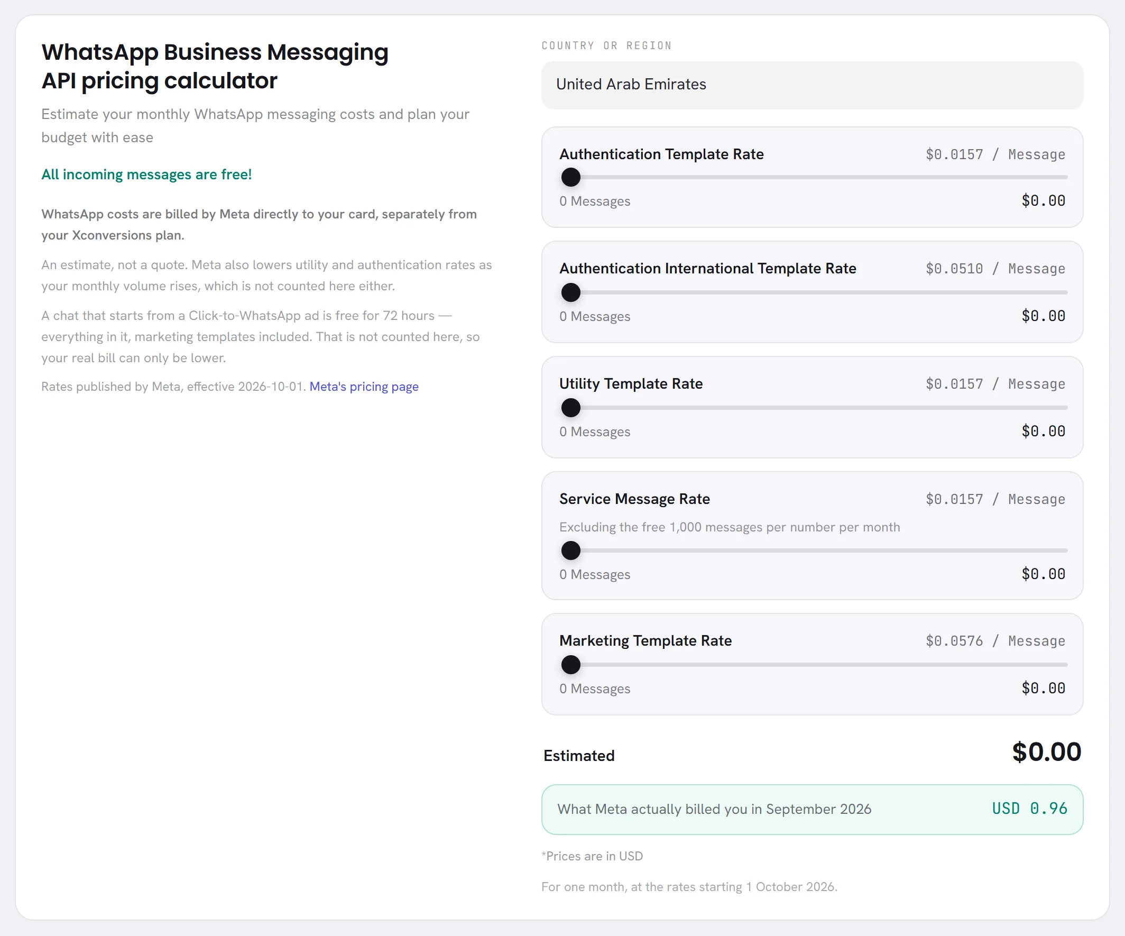The image size is (1125, 936).
Task: Click the Authentication Template Rate slider handle
Action: pyautogui.click(x=570, y=177)
